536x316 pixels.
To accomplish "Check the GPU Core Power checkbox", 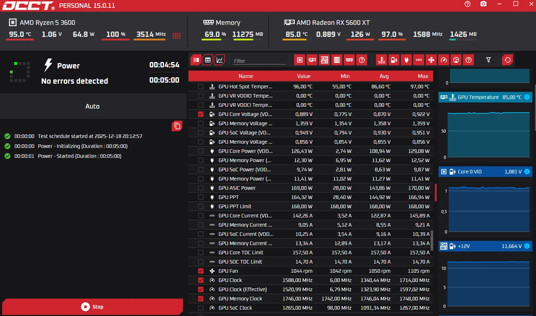I will pos(201,151).
